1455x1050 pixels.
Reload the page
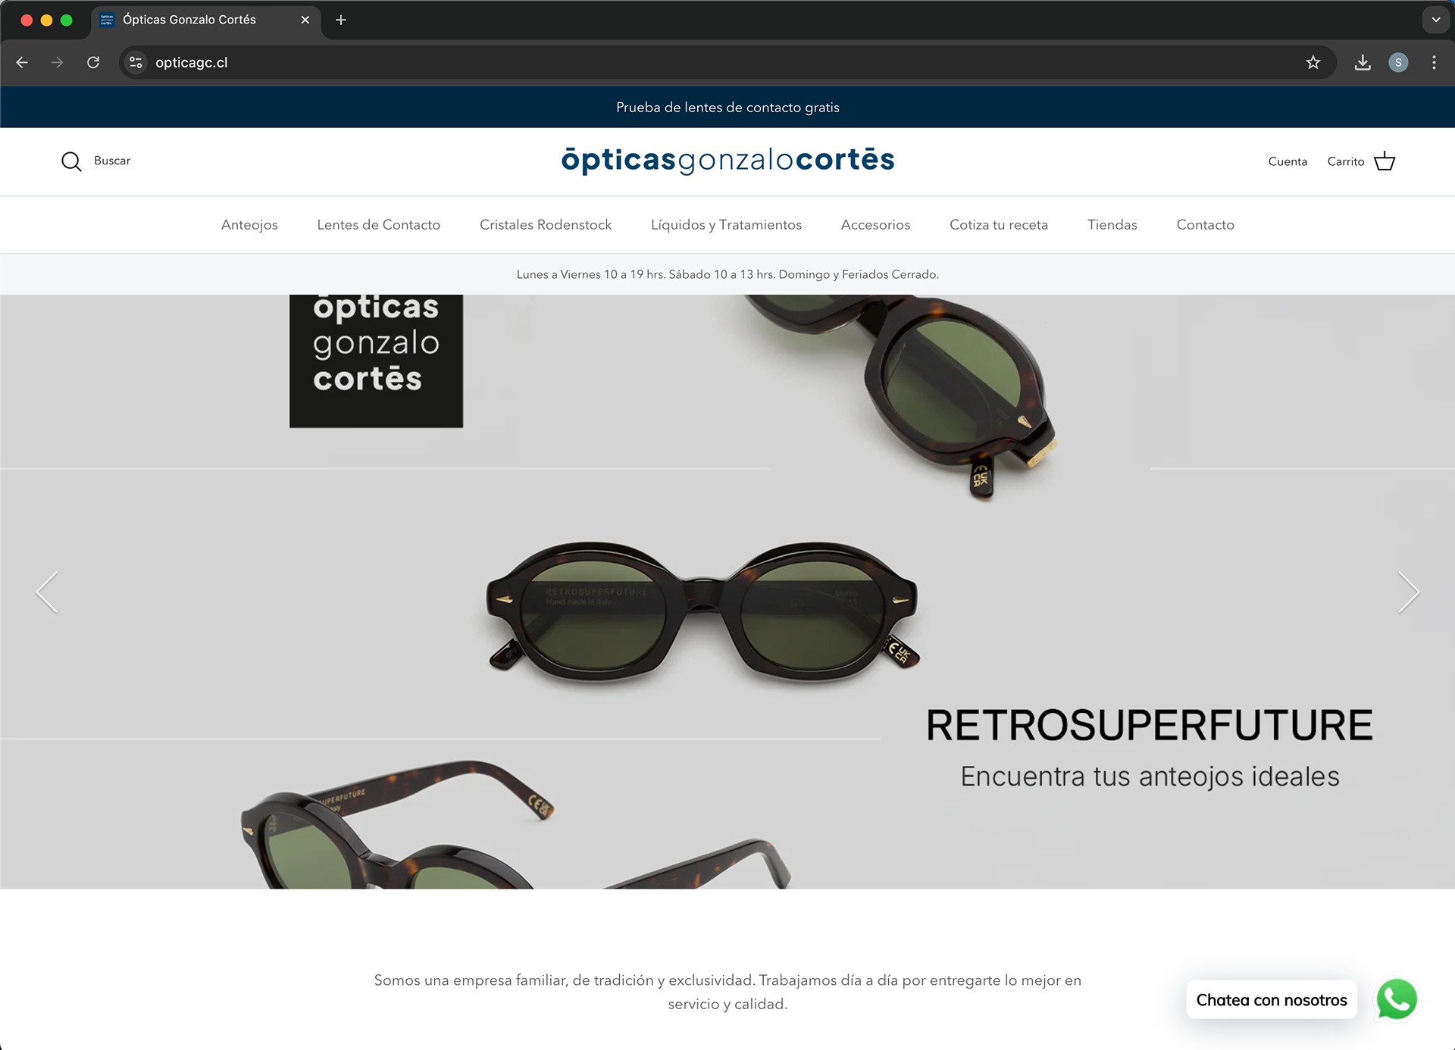point(93,63)
